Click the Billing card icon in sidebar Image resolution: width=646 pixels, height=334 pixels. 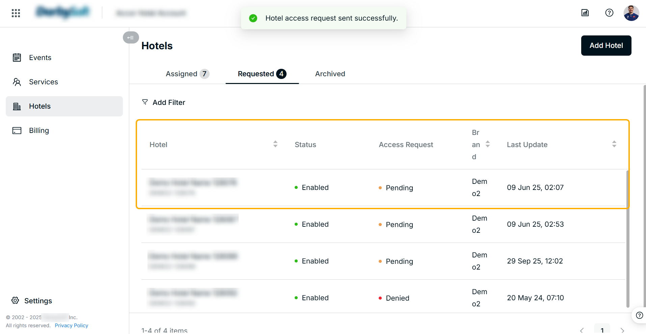pyautogui.click(x=17, y=131)
